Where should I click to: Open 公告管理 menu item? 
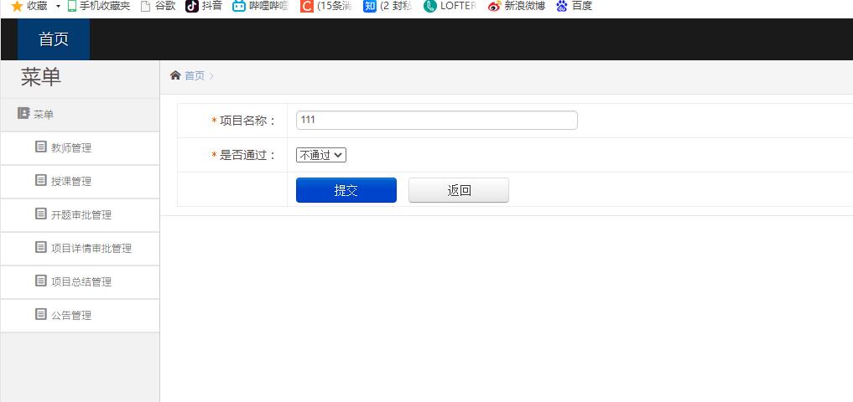(x=80, y=316)
